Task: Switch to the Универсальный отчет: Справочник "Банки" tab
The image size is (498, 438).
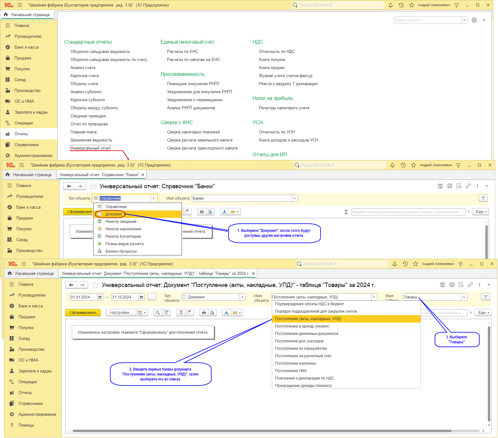Action: (x=99, y=175)
